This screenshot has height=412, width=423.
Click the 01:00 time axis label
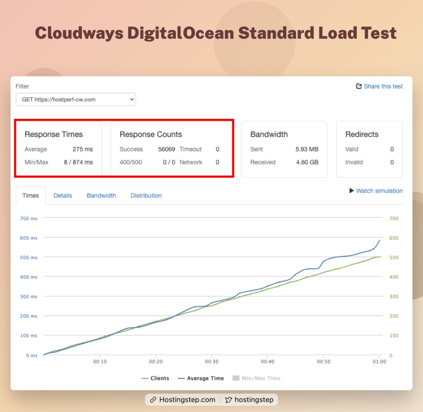tap(379, 362)
